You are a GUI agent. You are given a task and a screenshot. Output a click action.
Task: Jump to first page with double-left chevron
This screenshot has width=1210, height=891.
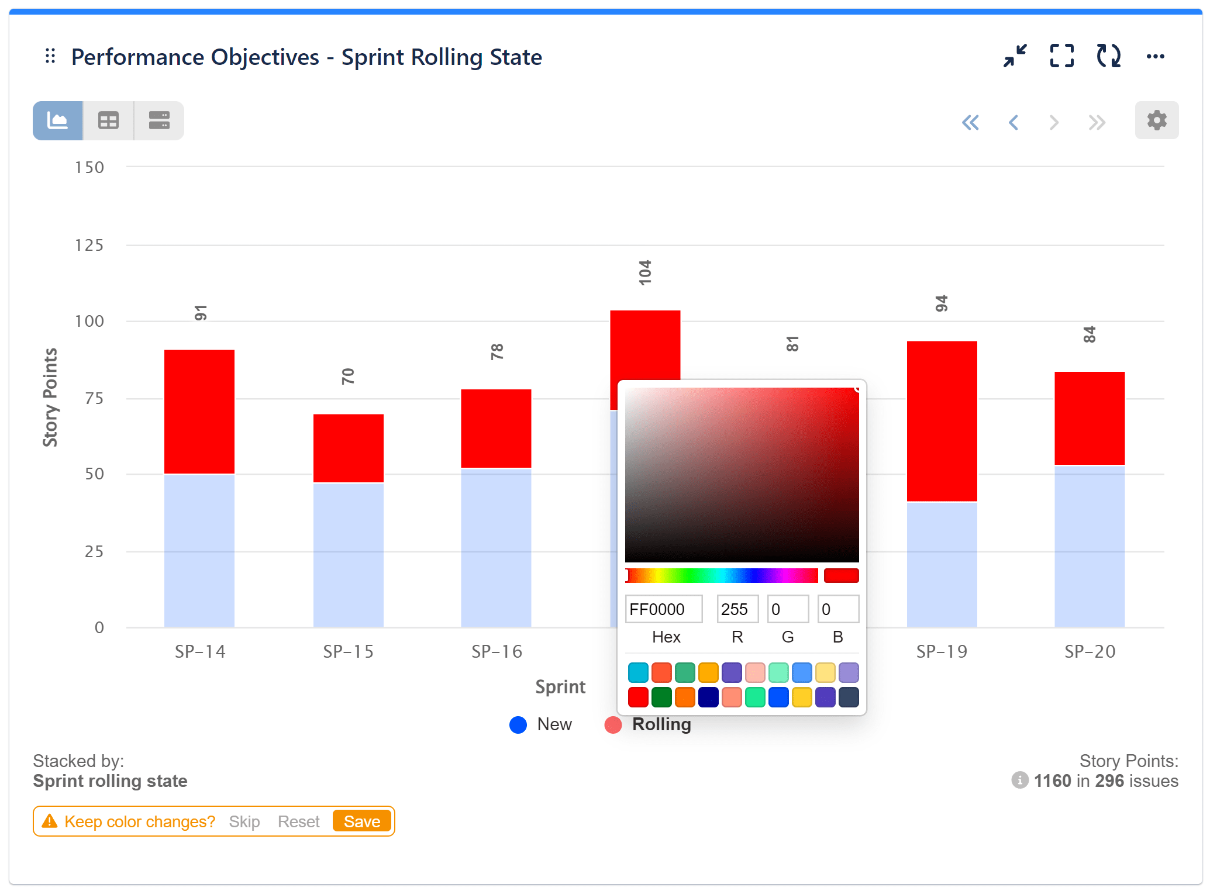(971, 122)
